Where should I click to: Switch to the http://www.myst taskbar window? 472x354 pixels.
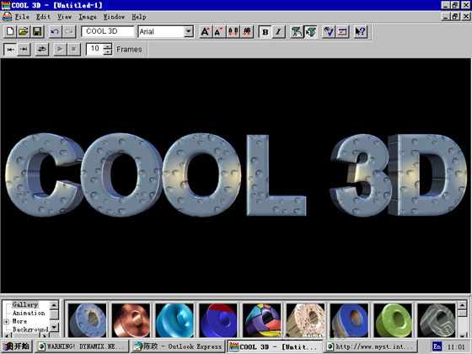(x=371, y=346)
